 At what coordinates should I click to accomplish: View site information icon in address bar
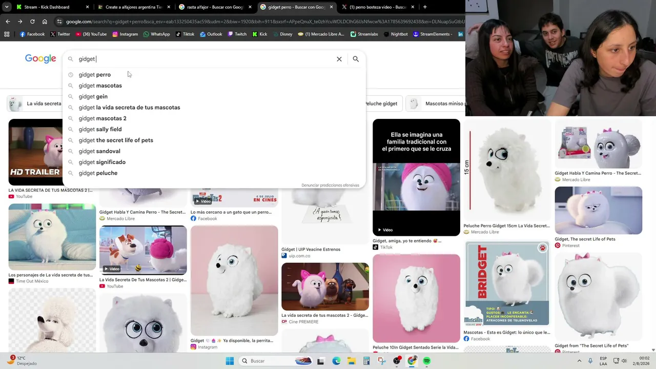coord(59,22)
